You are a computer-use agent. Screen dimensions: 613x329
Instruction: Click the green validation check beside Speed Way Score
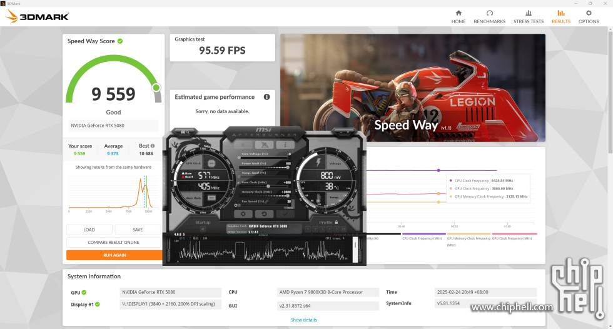[x=120, y=41]
